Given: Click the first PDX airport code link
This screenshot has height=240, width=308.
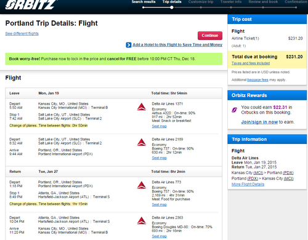Looking at the screenshot, I should pos(288,173).
